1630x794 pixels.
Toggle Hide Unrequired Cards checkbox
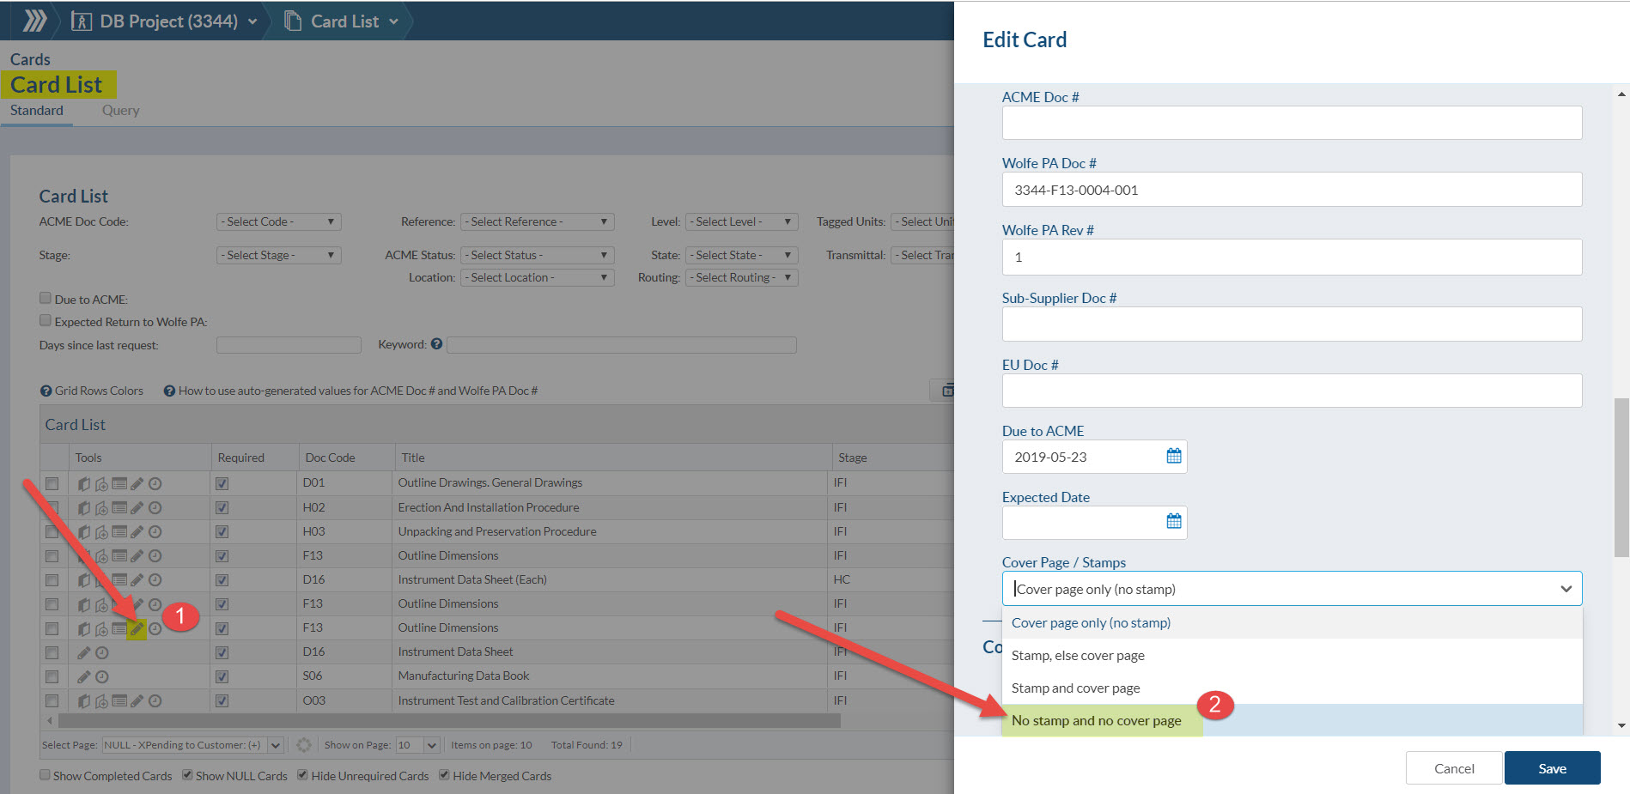point(302,775)
